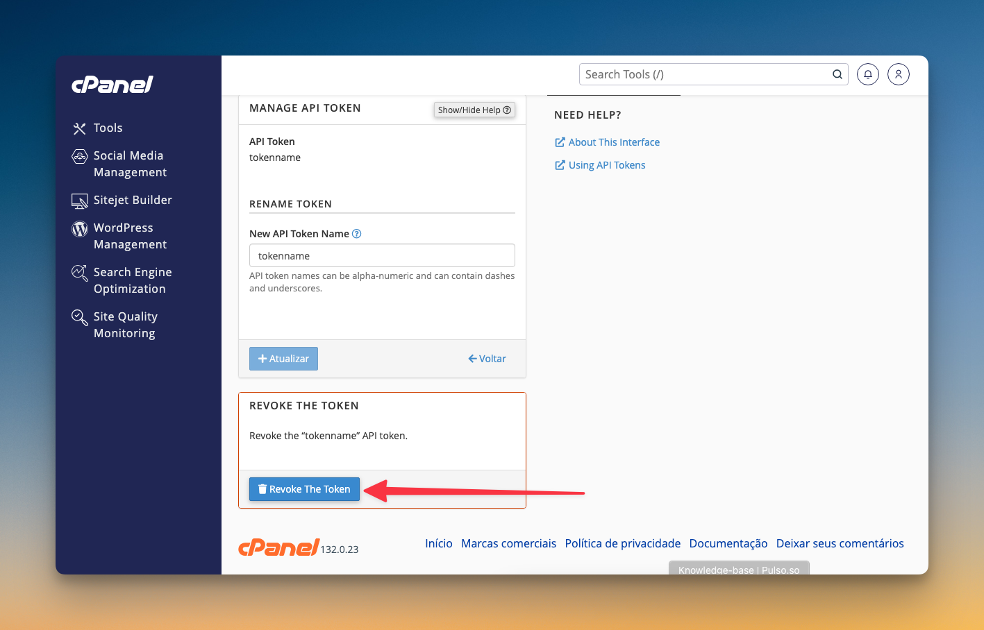Click the WordPress logo icon

click(80, 228)
